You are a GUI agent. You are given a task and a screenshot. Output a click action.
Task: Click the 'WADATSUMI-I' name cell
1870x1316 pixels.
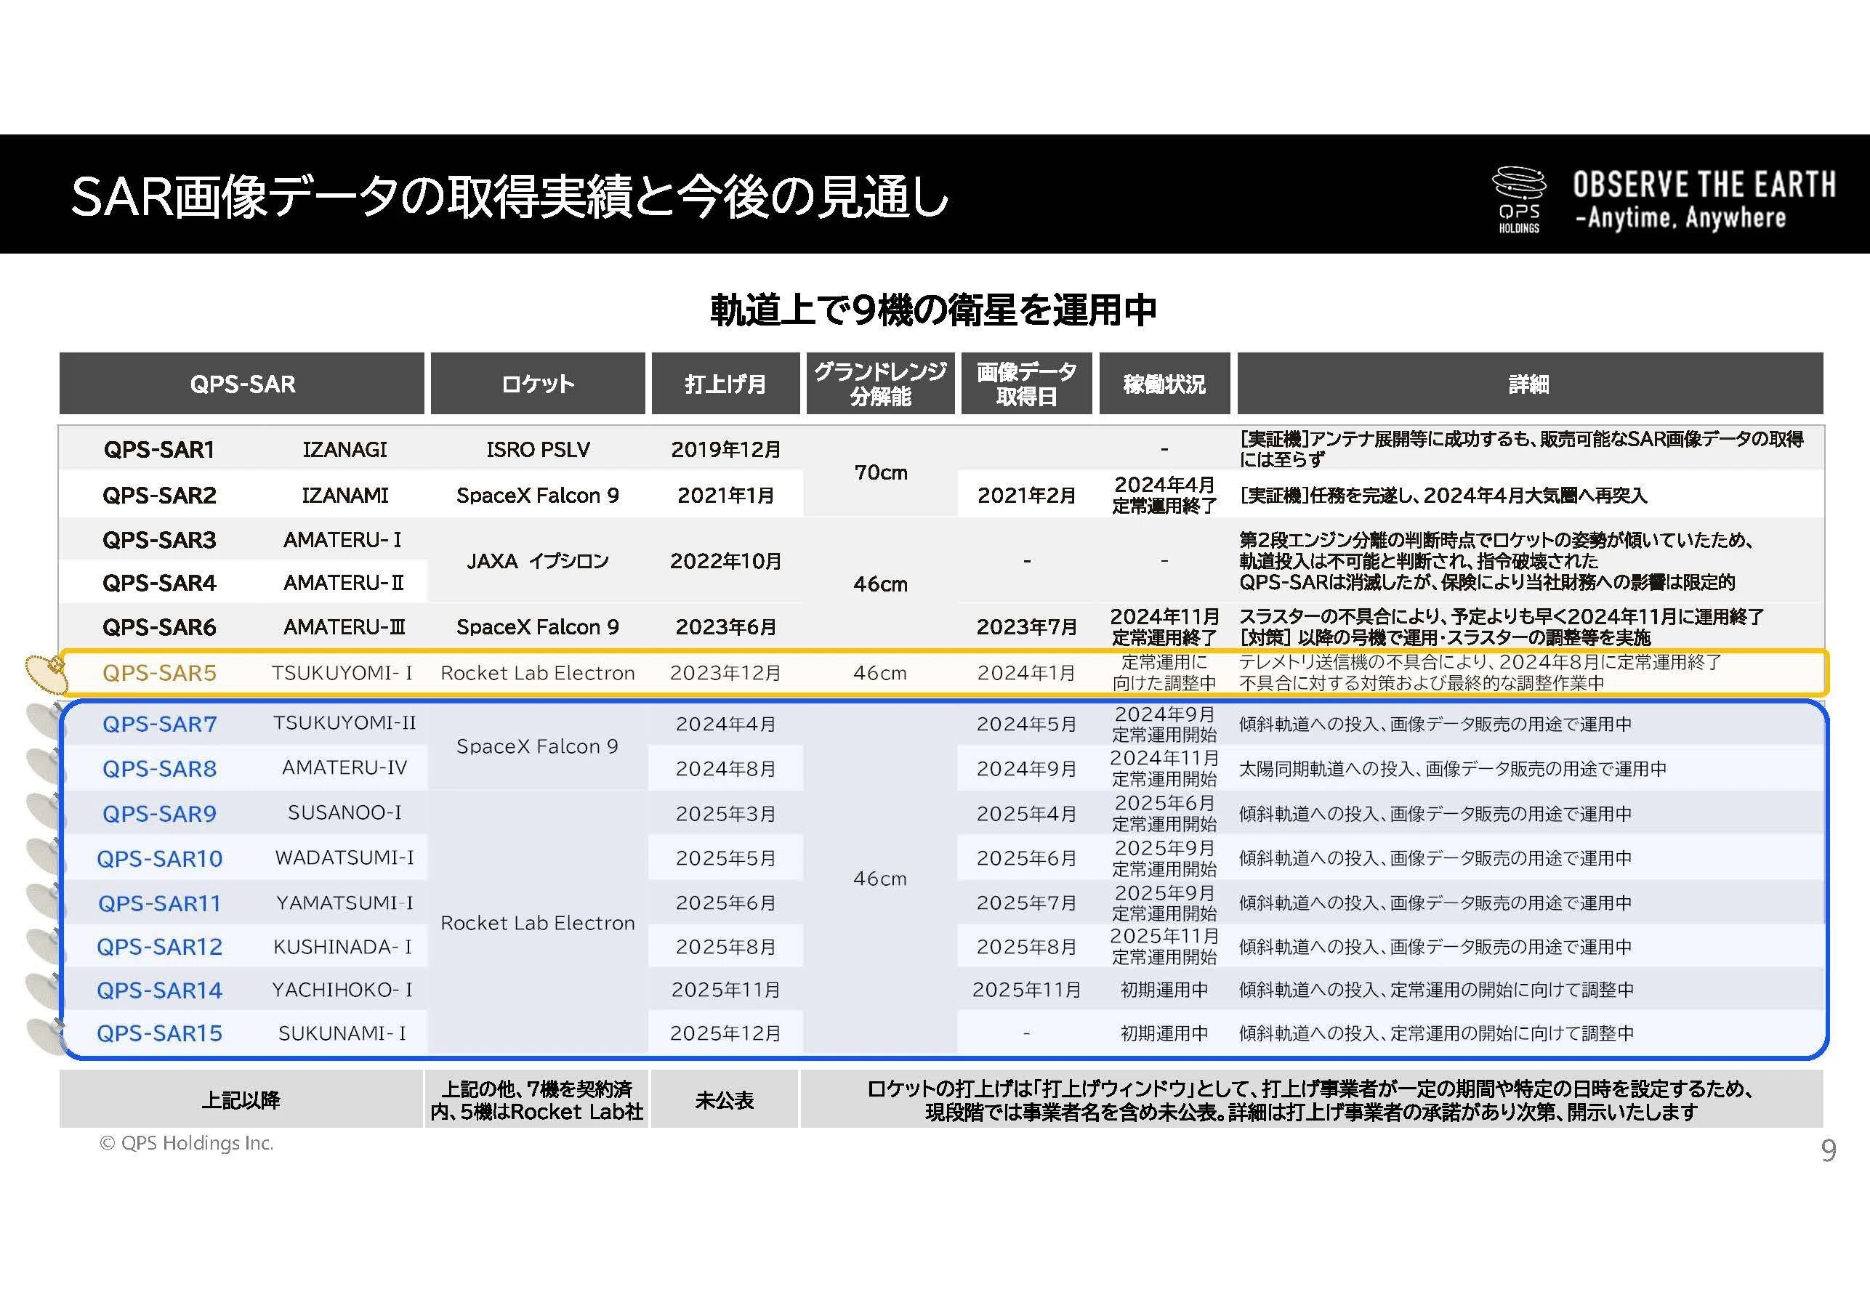point(344,857)
